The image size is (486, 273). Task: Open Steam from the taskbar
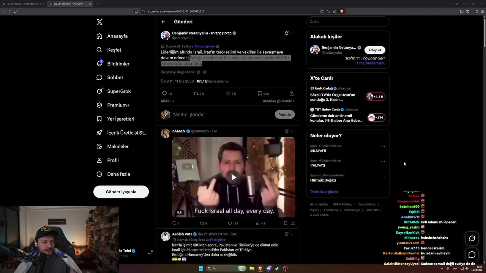point(277,268)
